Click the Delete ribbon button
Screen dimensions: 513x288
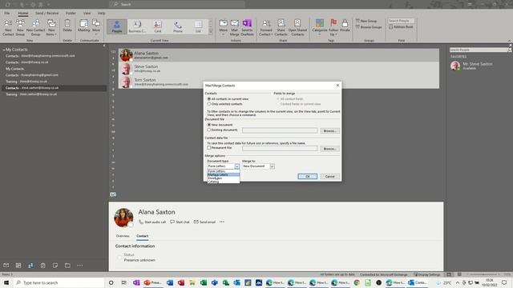67,26
